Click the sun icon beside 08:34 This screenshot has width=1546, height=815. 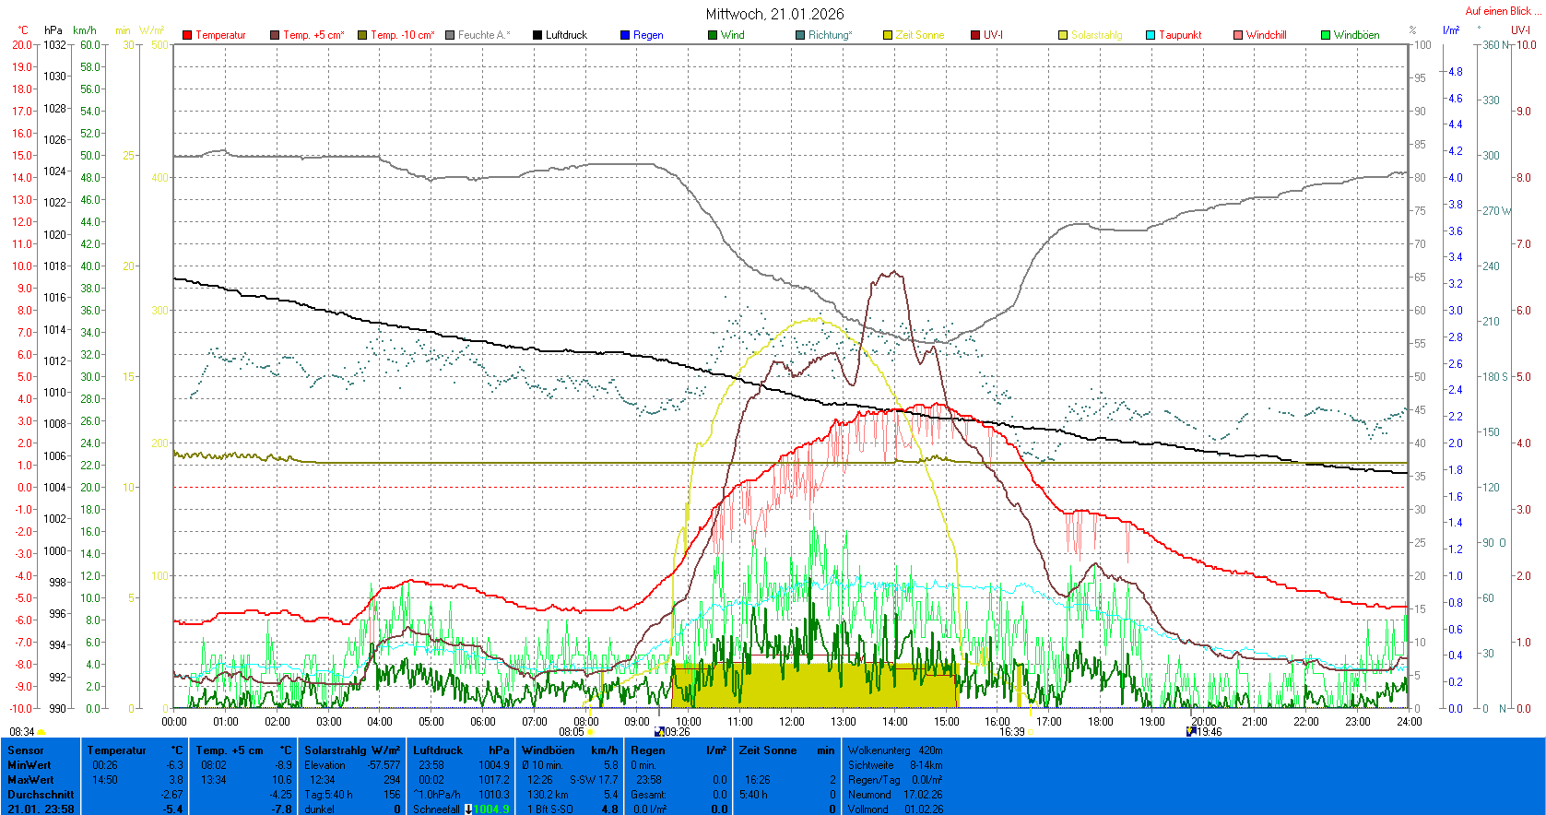point(41,732)
